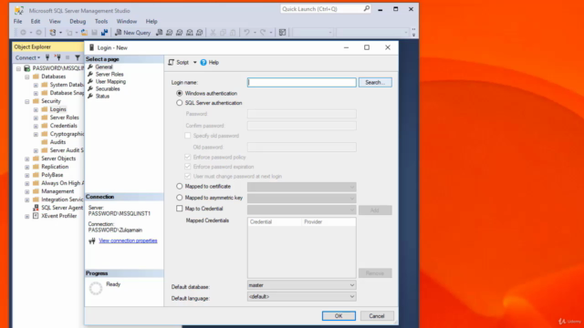Image resolution: width=584 pixels, height=328 pixels.
Task: Collapse the Databases tree node
Action: point(27,77)
